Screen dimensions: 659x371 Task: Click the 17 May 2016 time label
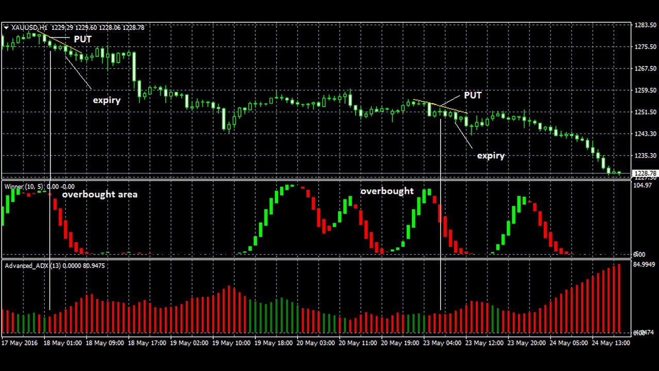pyautogui.click(x=20, y=343)
